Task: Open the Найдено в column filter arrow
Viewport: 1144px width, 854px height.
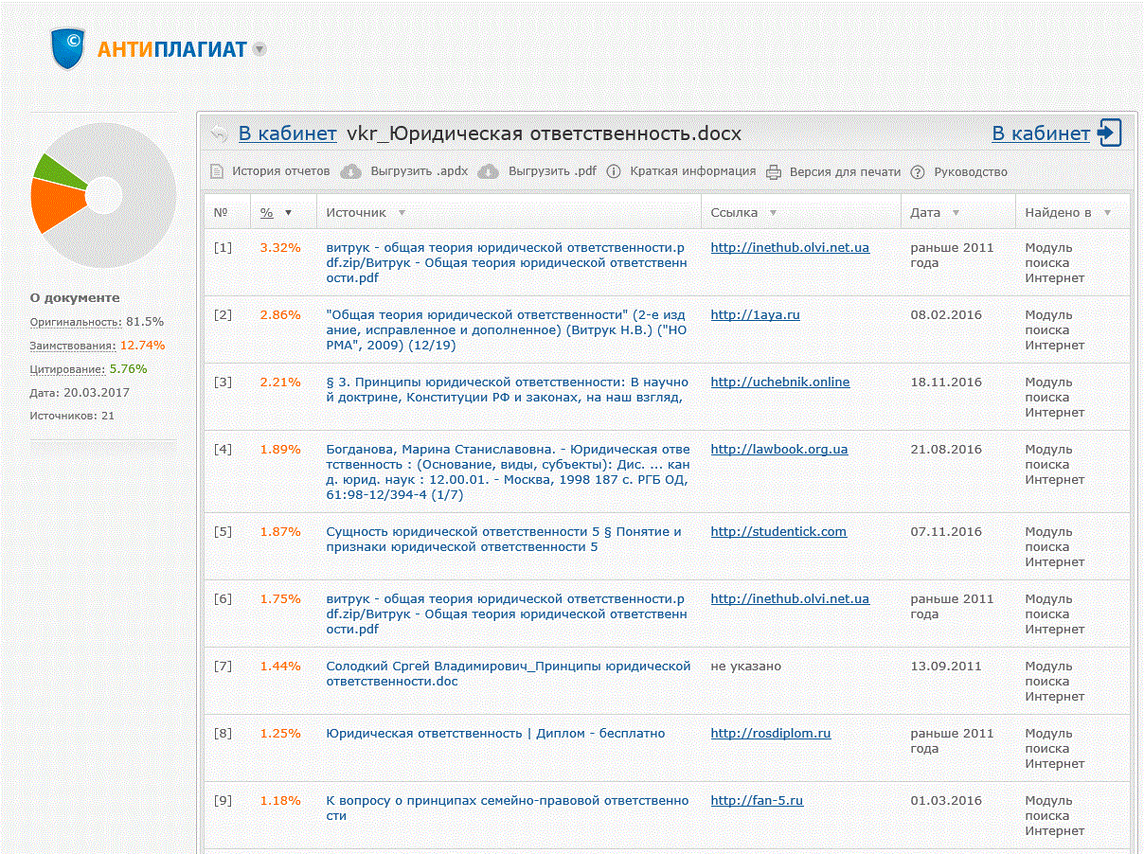Action: [1107, 213]
